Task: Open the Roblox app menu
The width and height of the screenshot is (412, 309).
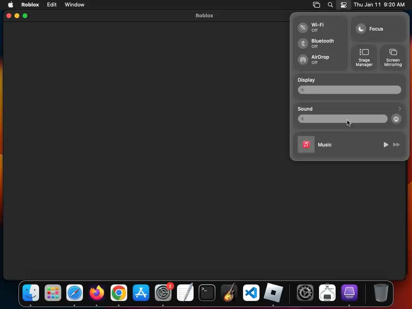Action: (30, 5)
